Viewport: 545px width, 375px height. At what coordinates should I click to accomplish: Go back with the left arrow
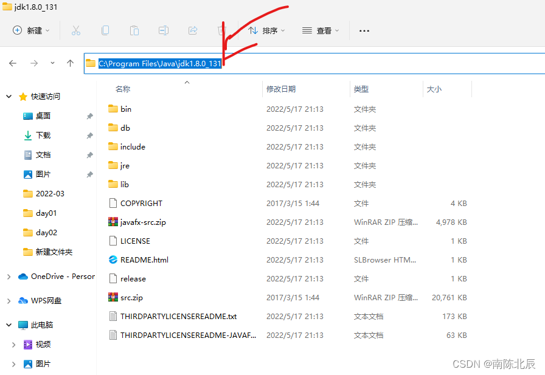[x=13, y=63]
